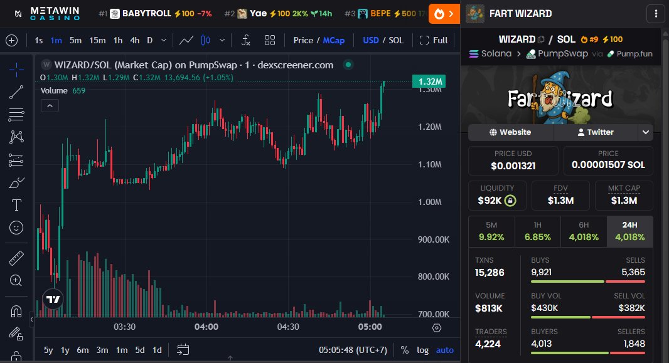This screenshot has height=363, width=669.
Task: Toggle percentage scale mode
Action: click(404, 350)
